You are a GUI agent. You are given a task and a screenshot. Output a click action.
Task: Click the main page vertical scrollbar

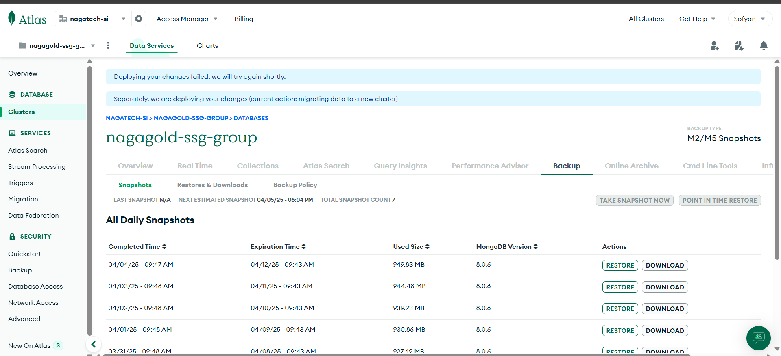(x=777, y=162)
